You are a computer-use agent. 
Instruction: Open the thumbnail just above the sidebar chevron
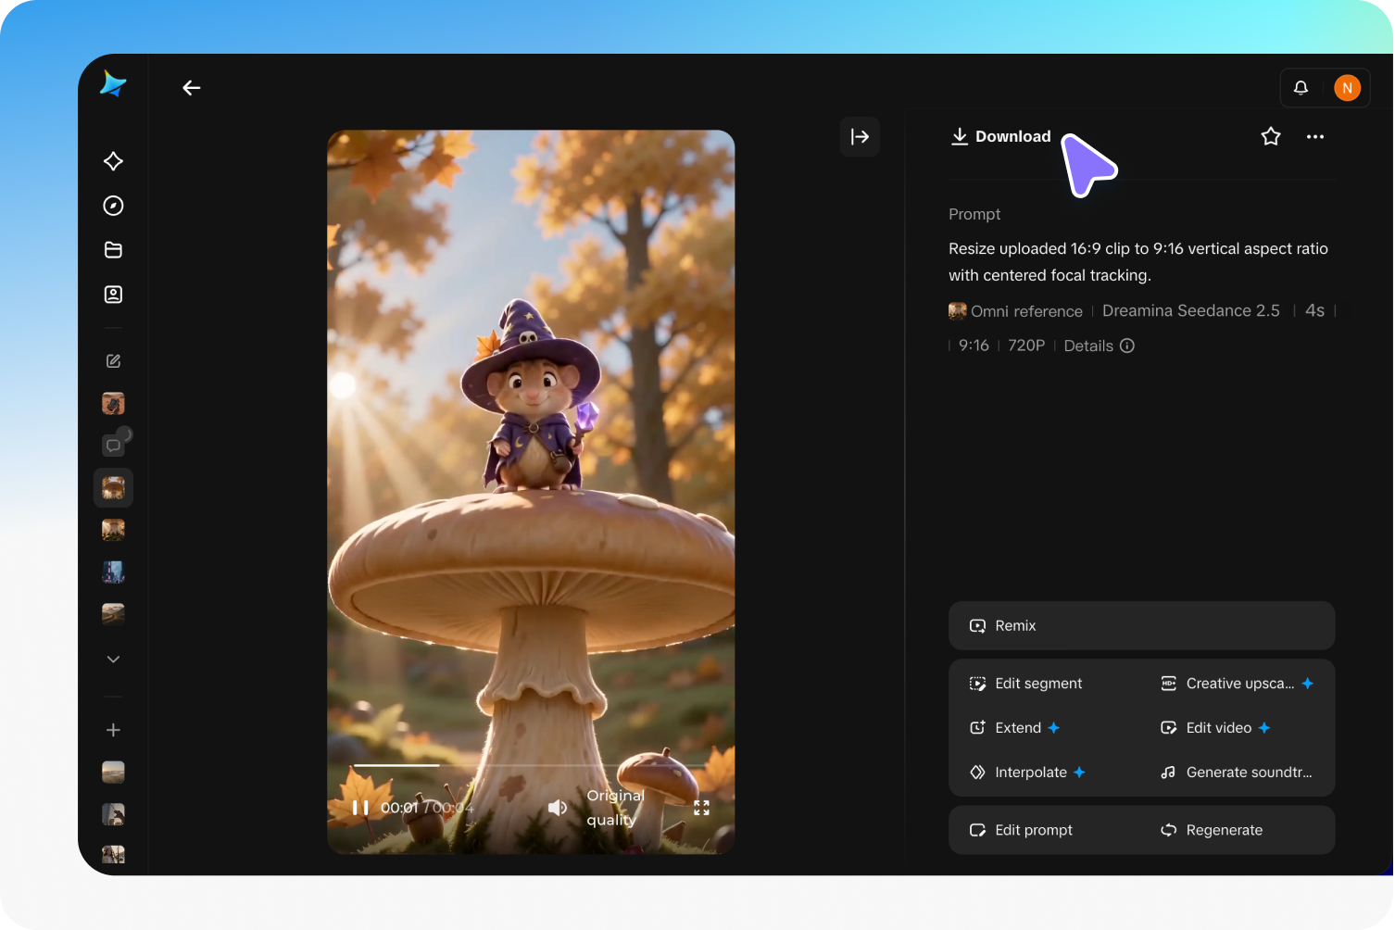pos(113,614)
